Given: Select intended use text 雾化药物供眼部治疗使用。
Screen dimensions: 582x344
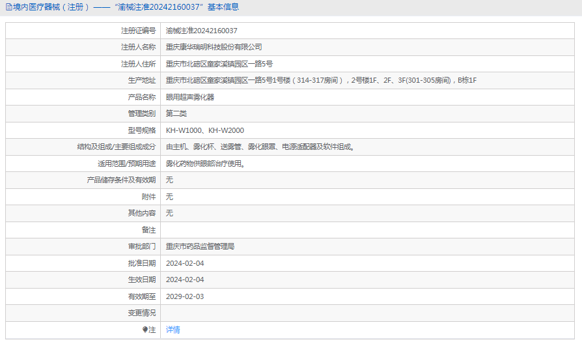Looking at the screenshot, I should coord(206,164).
